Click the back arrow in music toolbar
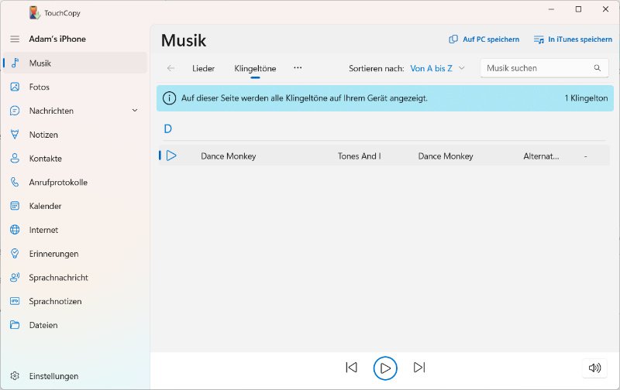 (x=170, y=68)
